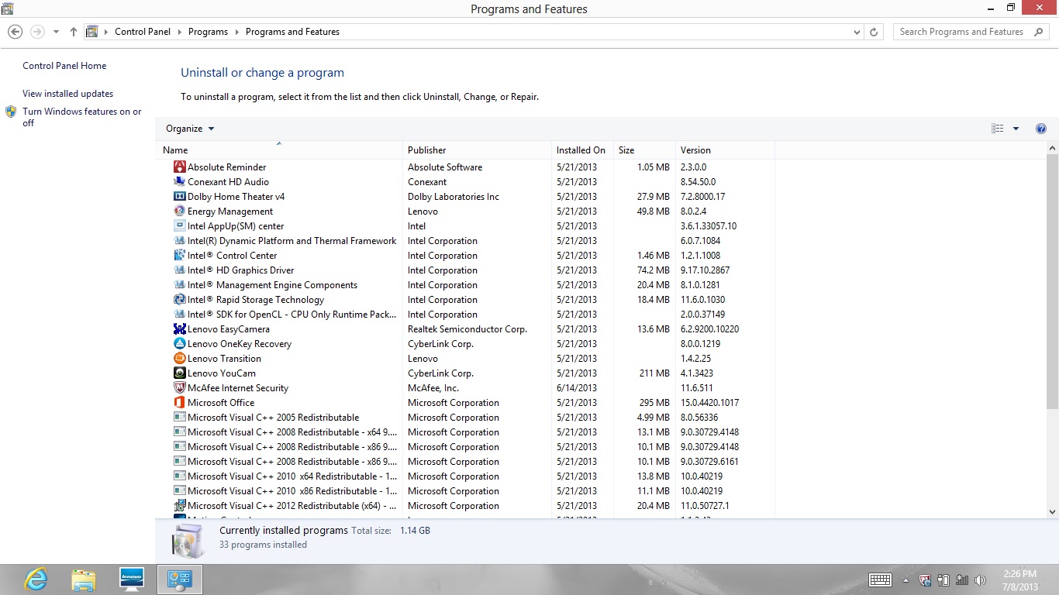
Task: Open the Organize dropdown menu
Action: 190,129
